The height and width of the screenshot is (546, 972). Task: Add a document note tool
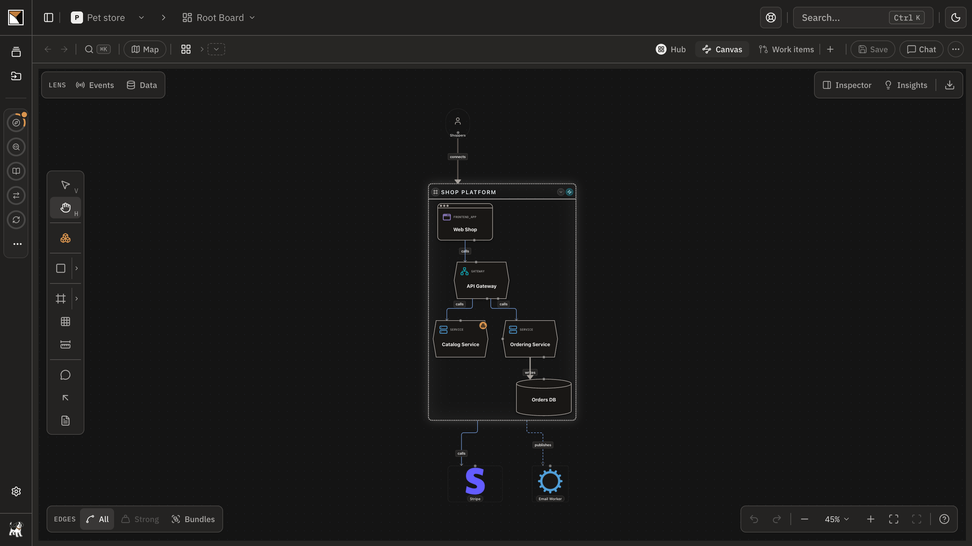coord(65,421)
